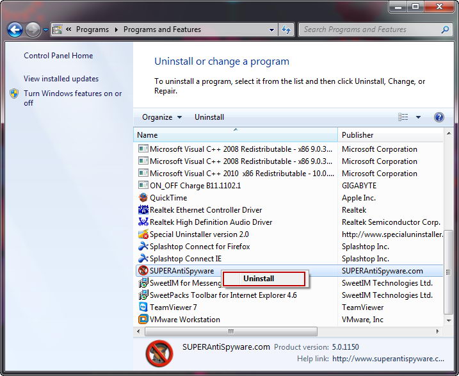
Task: Select Special Uninstaller version 2.0 icon
Action: tap(143, 234)
